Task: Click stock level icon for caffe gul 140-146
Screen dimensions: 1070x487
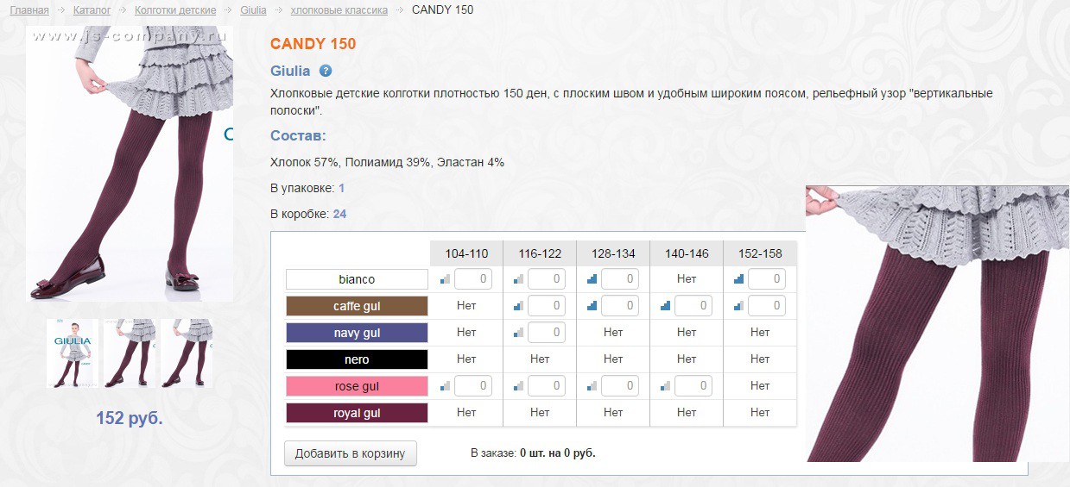Action: coord(665,306)
